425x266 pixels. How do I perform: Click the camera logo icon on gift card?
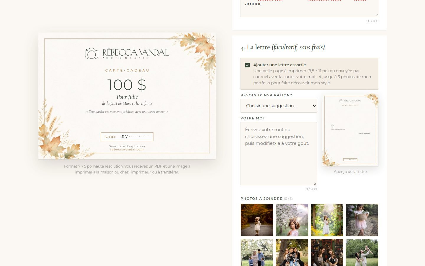click(x=91, y=53)
